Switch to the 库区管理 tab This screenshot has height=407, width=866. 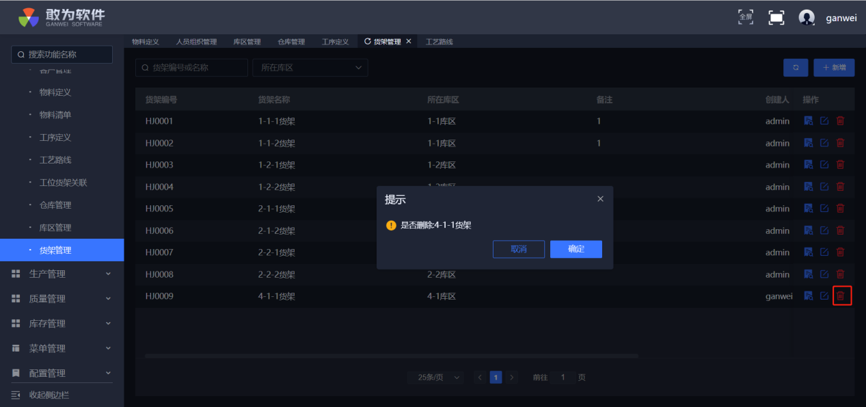(247, 42)
